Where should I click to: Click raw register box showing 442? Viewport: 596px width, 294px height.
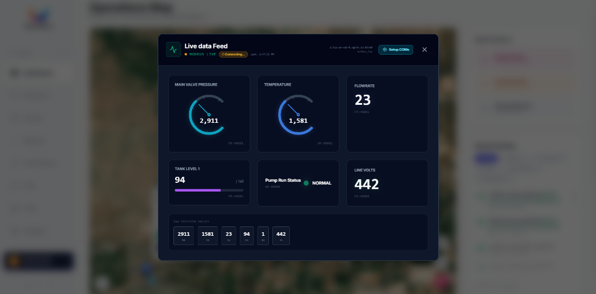281,236
